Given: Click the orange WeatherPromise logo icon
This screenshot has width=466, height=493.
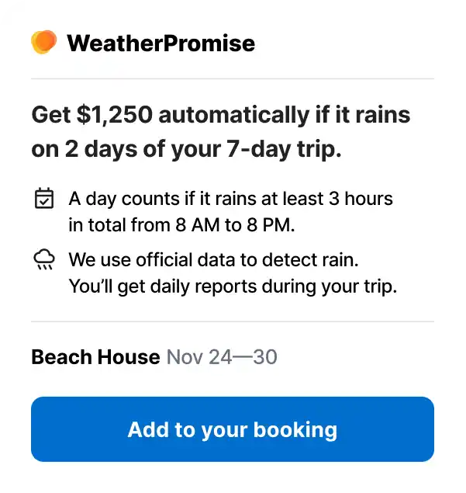Looking at the screenshot, I should pos(43,42).
